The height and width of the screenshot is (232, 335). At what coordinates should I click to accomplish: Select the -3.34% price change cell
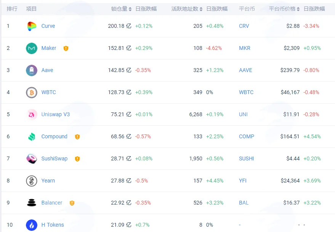pos(311,26)
